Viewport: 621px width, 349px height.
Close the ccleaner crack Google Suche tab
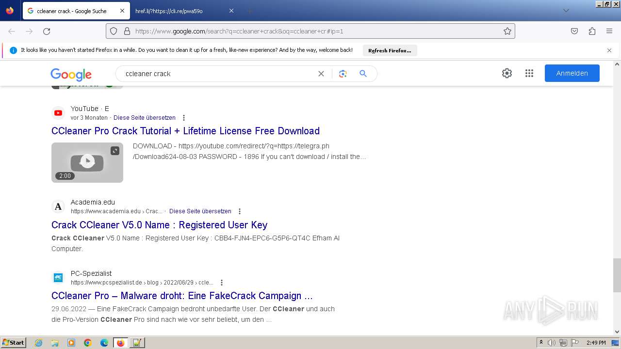(122, 11)
